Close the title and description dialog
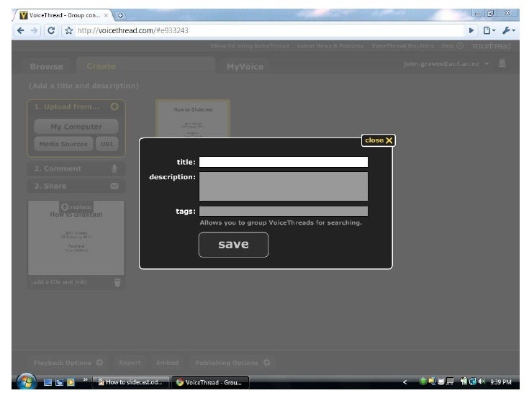Viewport: 524px width, 393px height. (379, 140)
